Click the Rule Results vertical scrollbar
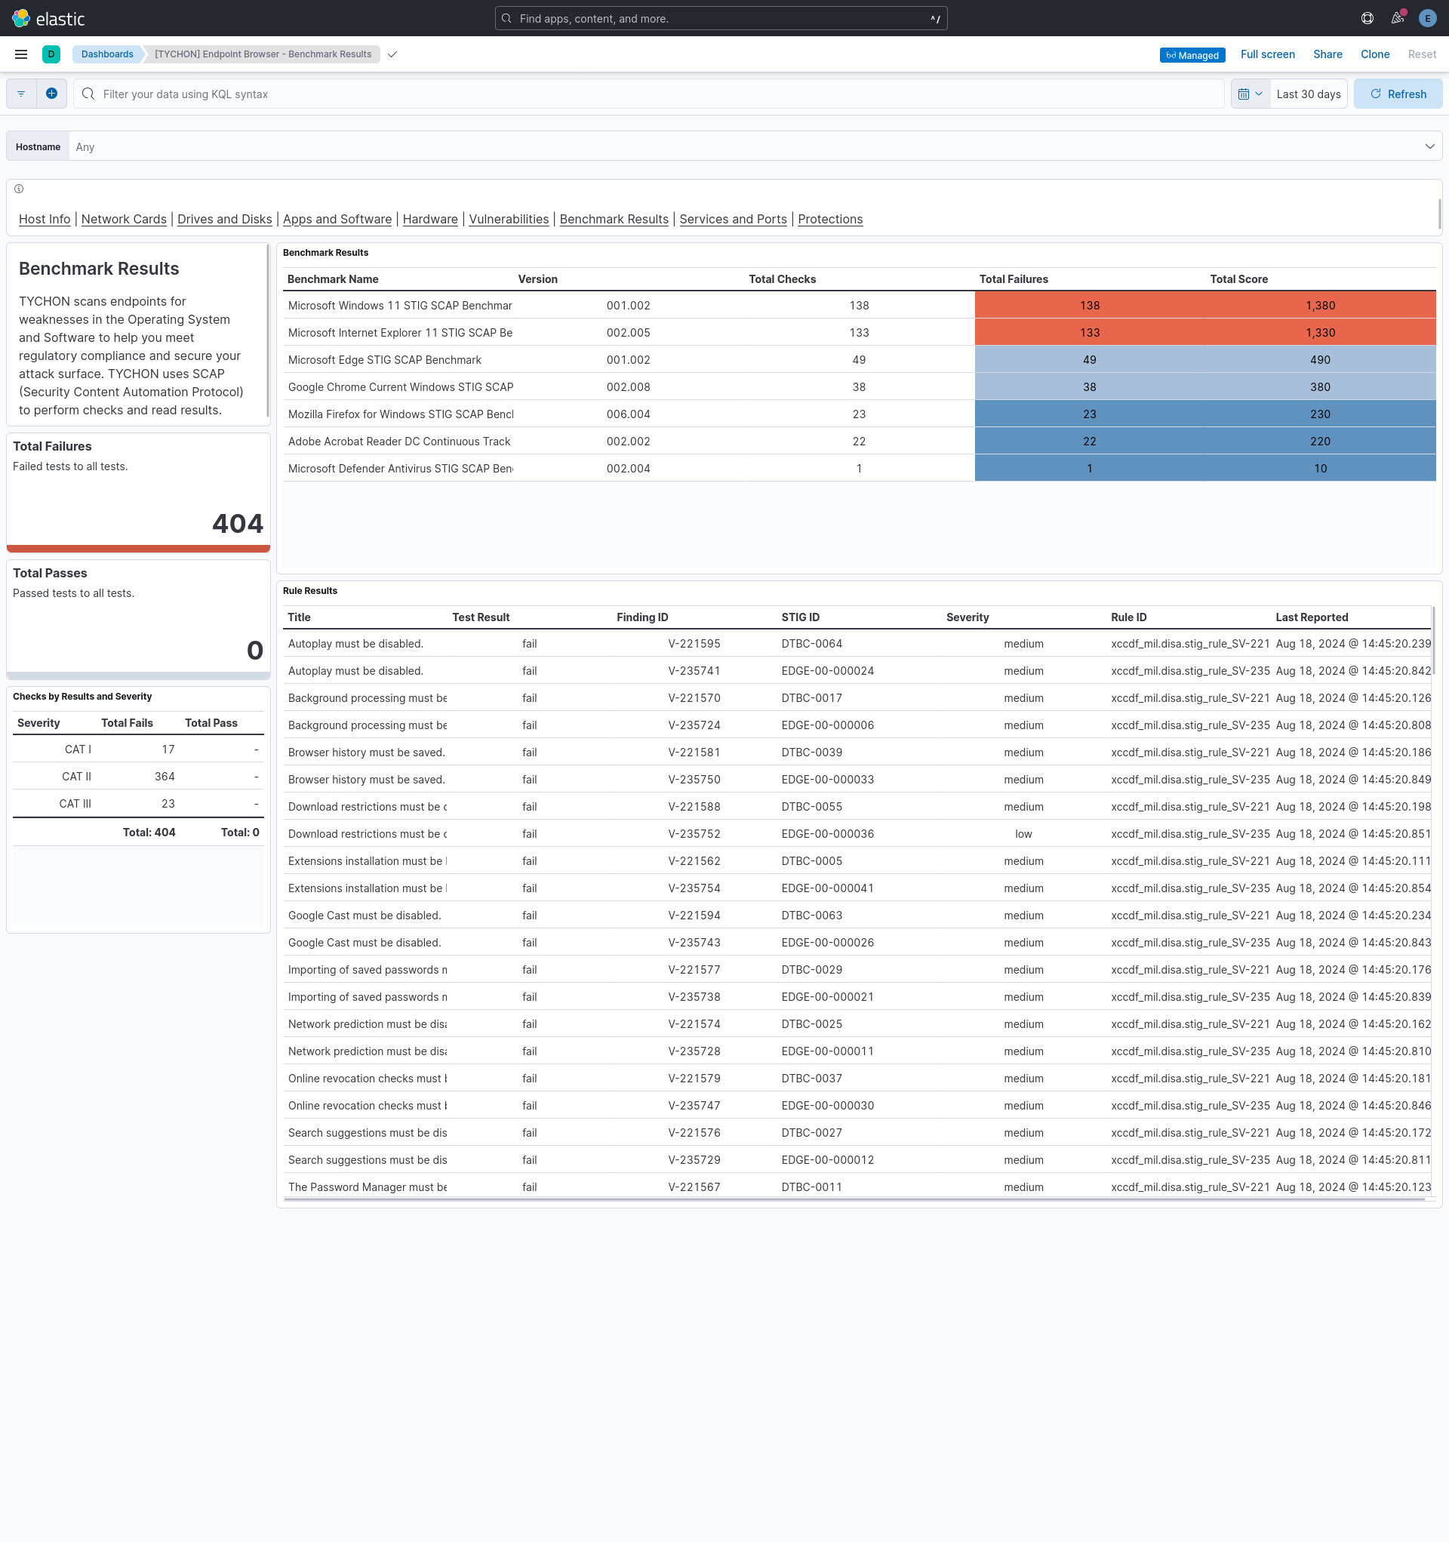The width and height of the screenshot is (1449, 1542). pos(1432,640)
